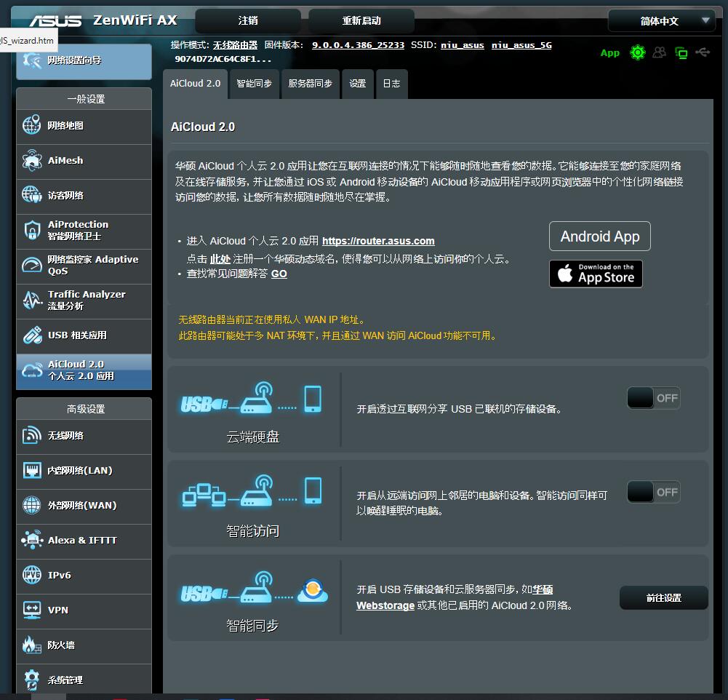Select the USB device status icon at top right
This screenshot has height=700, width=728.
point(703,52)
